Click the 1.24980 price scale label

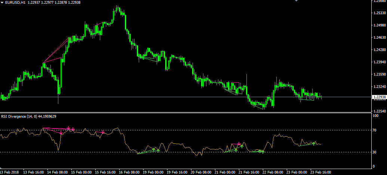point(379,25)
